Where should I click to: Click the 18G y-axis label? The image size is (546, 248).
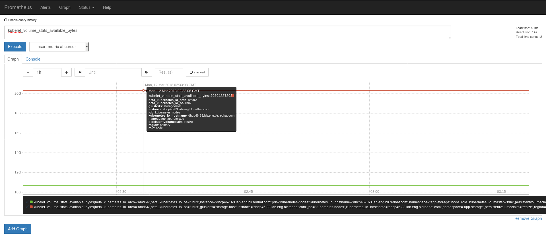point(18,113)
